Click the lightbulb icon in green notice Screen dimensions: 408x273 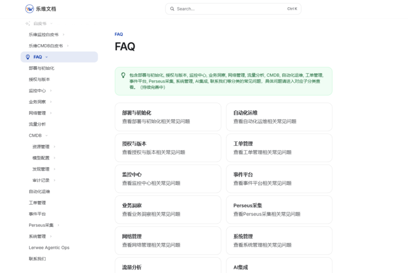point(124,75)
